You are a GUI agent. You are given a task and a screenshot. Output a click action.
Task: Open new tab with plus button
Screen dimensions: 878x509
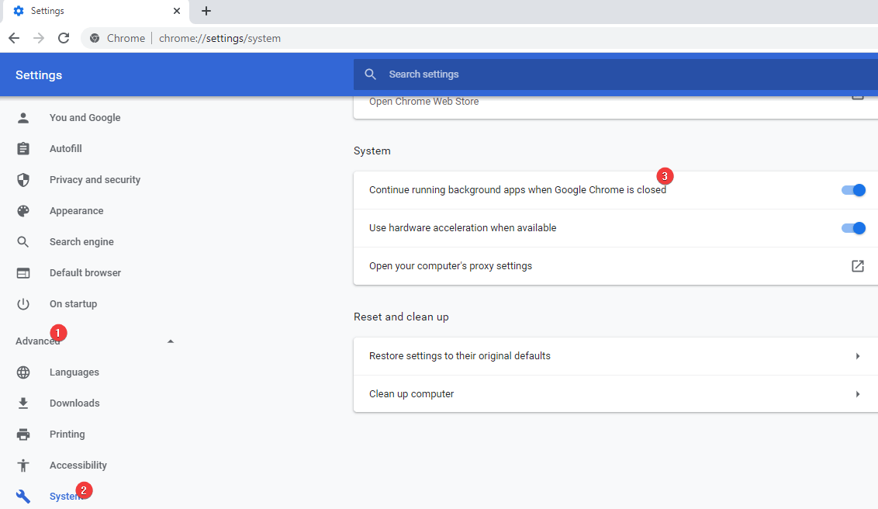(x=206, y=11)
